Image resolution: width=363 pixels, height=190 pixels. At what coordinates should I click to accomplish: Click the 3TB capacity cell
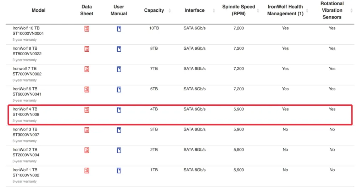coord(154,129)
